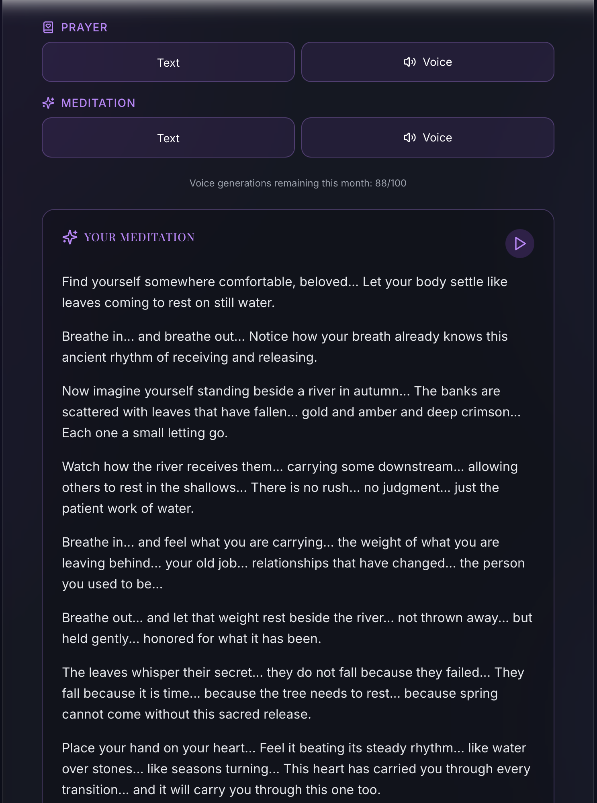The width and height of the screenshot is (597, 803).
Task: Select Voice format for the Prayer
Action: 428,62
